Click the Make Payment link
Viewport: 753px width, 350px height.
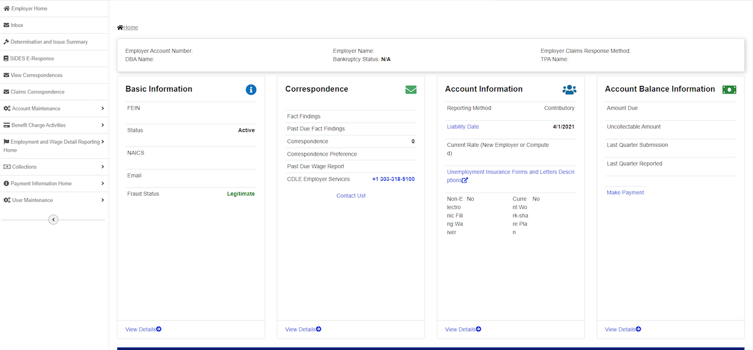[x=625, y=193]
